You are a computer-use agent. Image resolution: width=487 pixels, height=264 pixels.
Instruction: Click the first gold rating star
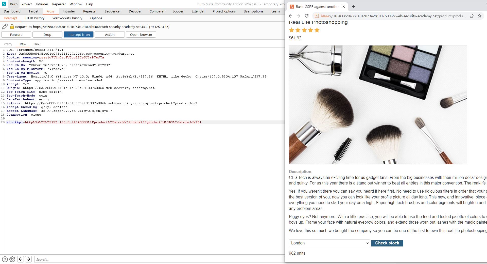(x=292, y=30)
